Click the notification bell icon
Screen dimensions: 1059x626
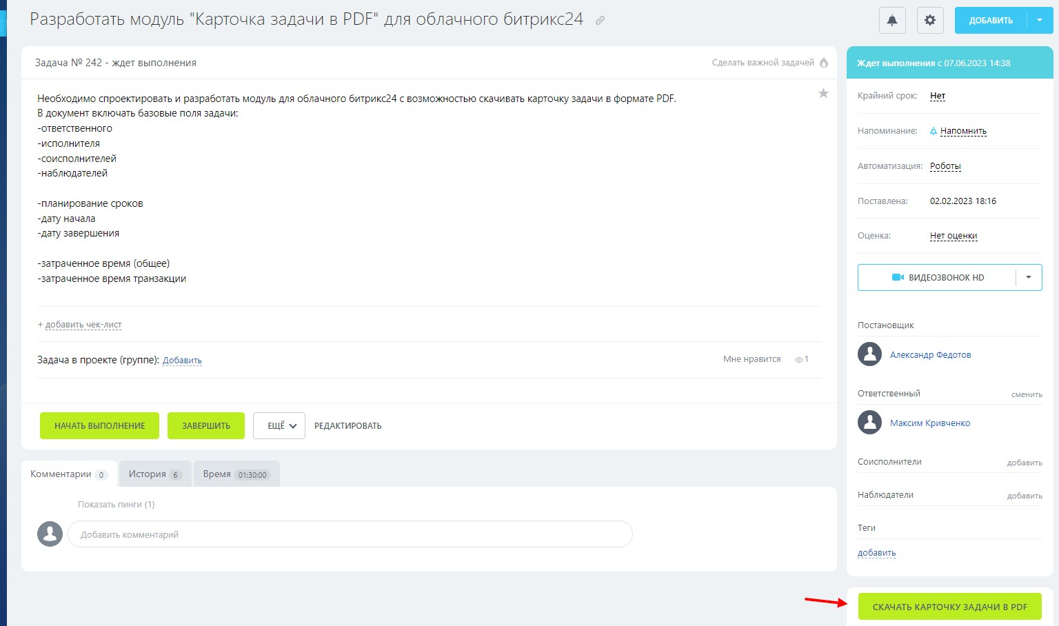pos(892,20)
